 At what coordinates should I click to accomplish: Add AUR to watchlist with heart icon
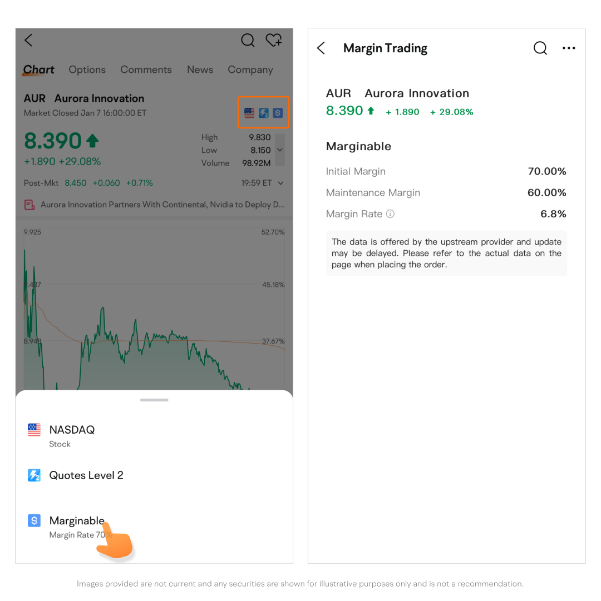(274, 40)
